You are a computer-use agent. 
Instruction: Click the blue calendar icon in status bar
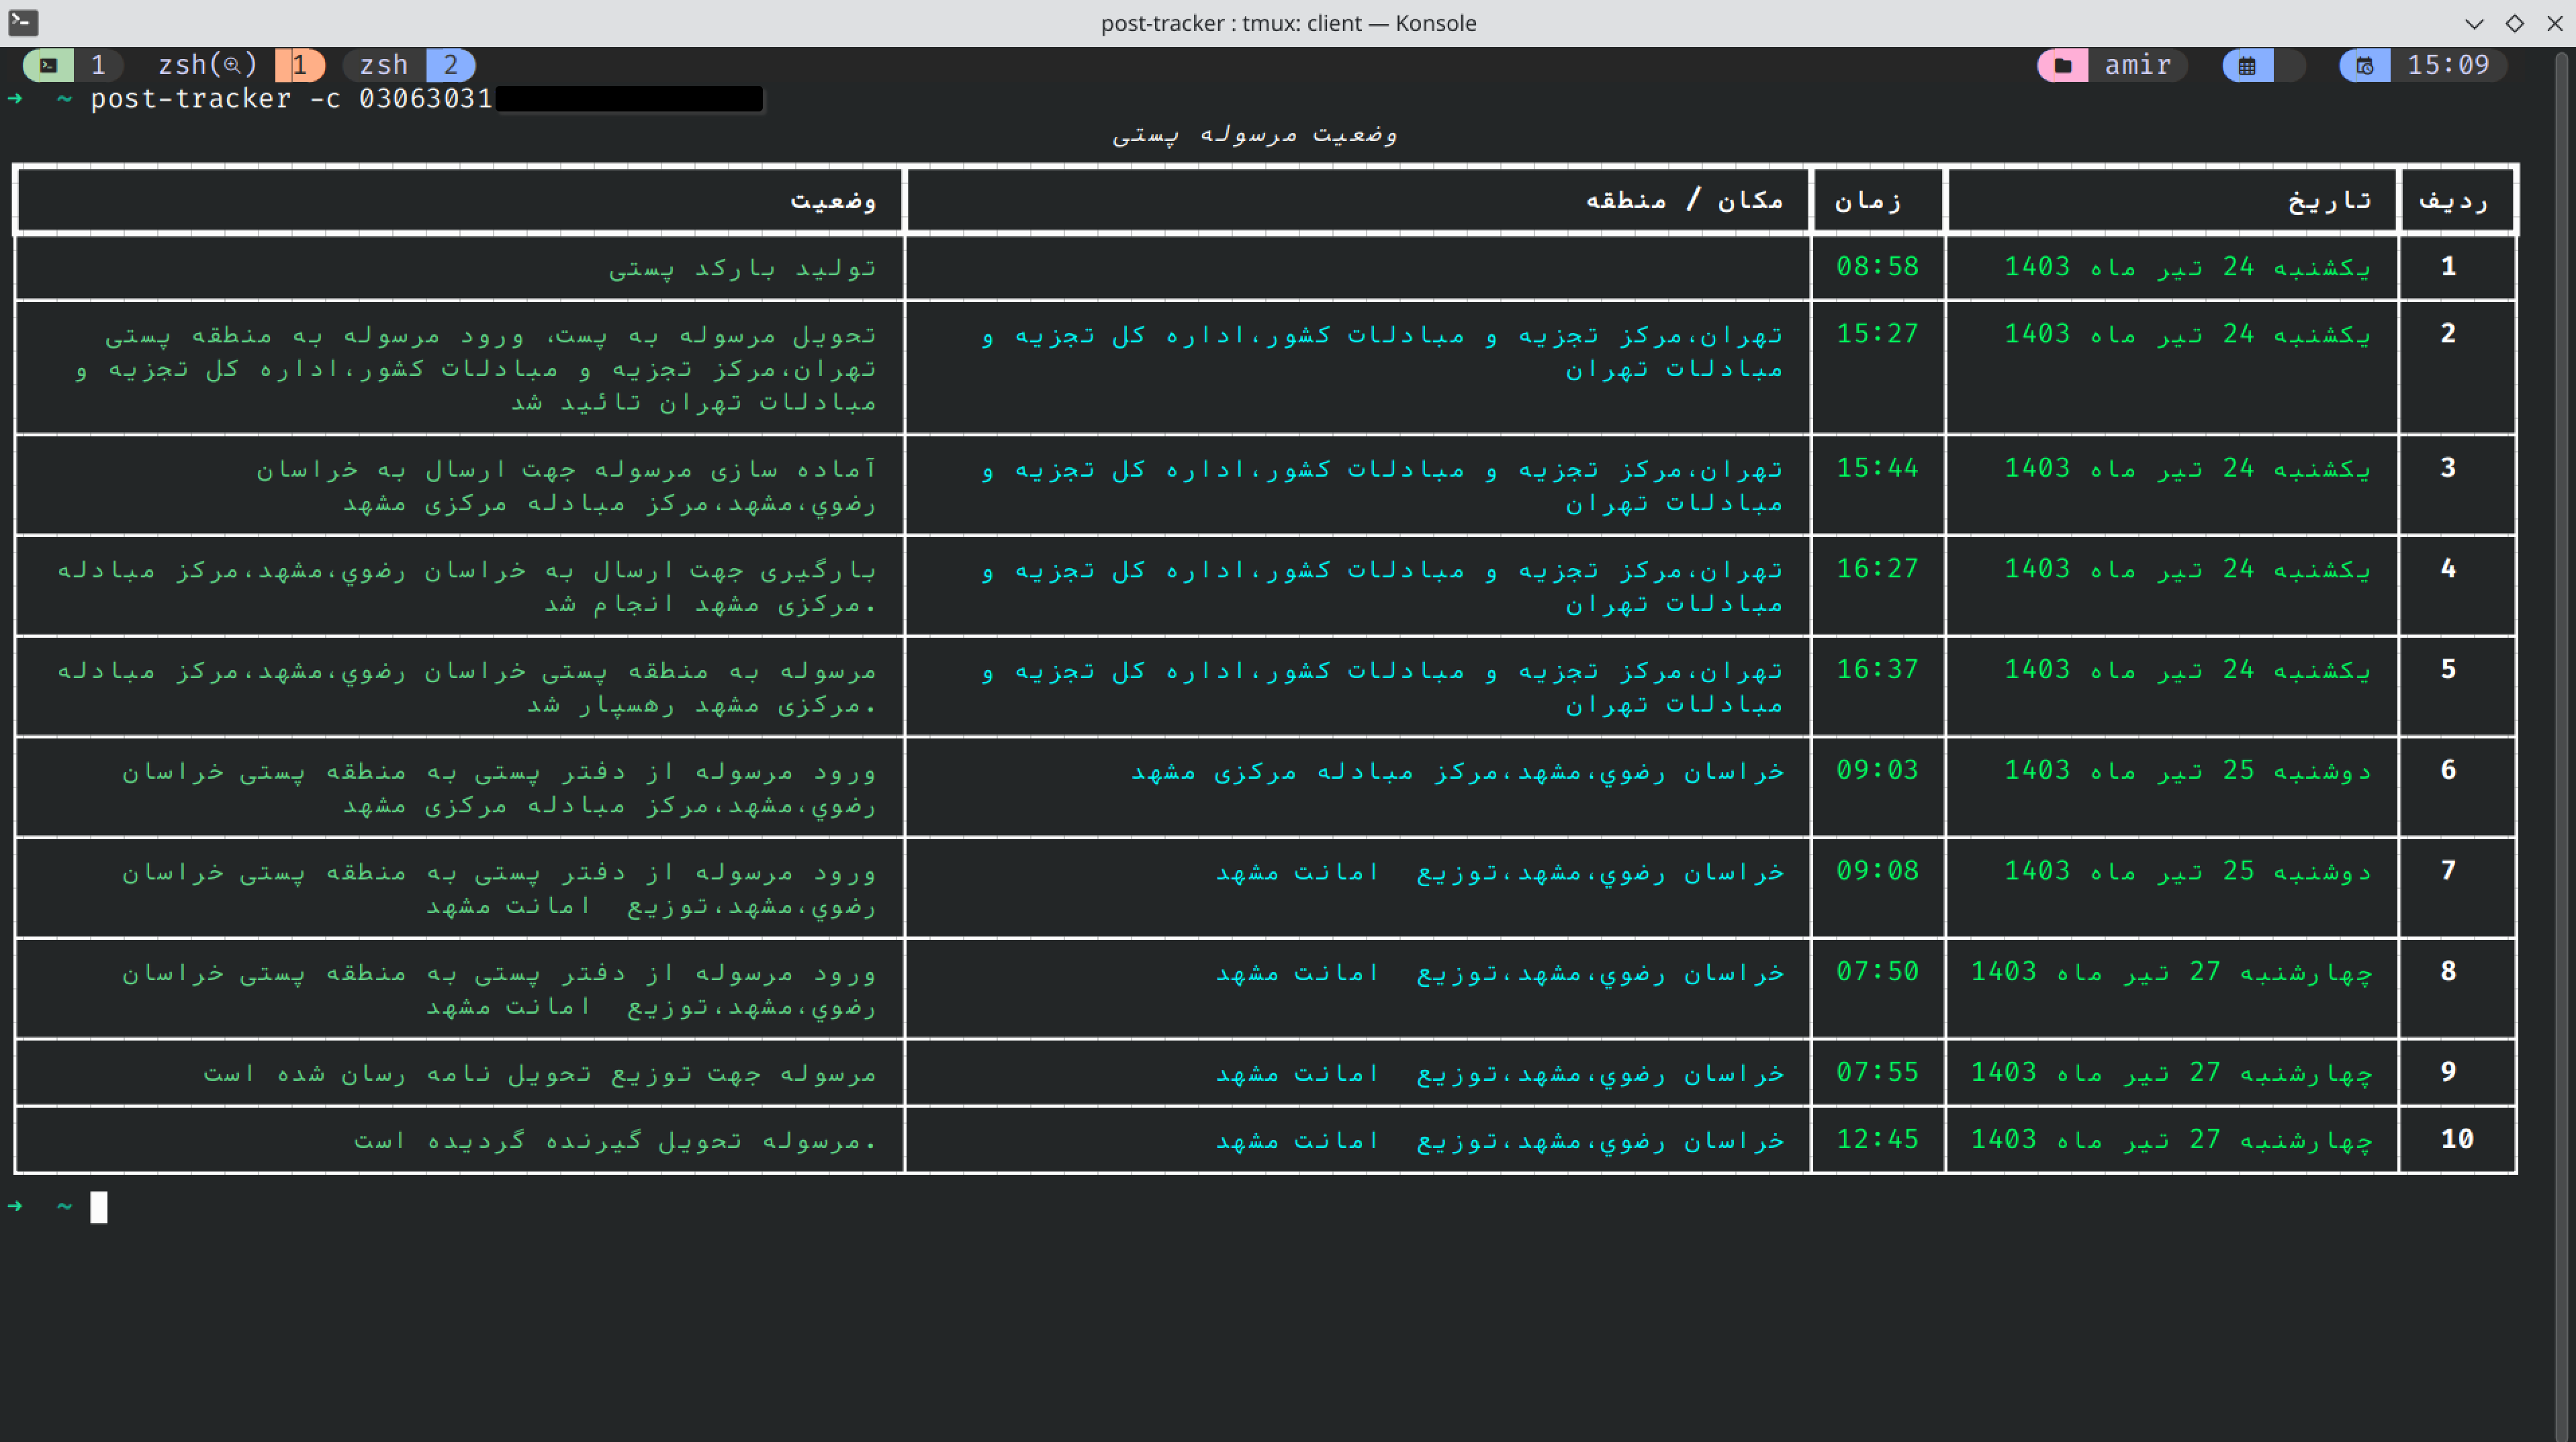(x=2247, y=66)
